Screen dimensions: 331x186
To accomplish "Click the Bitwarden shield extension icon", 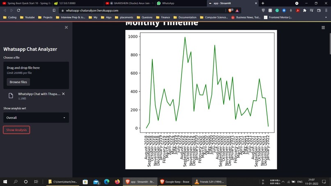I will [263, 10].
